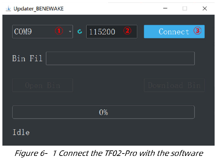This screenshot has height=160, width=217.
Task: Close the Updater_BENEWAKE window
Action: (205, 9)
